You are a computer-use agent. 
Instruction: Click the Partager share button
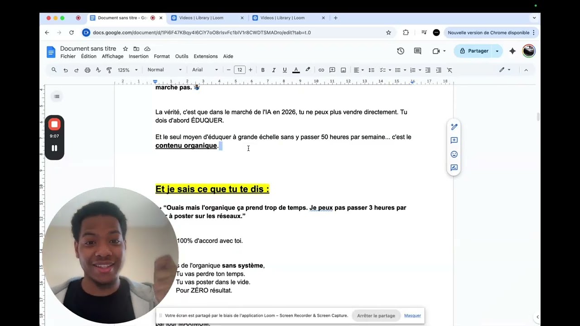point(474,51)
